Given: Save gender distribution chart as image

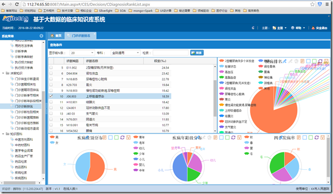Looking at the screenshot, I should click(128, 138).
